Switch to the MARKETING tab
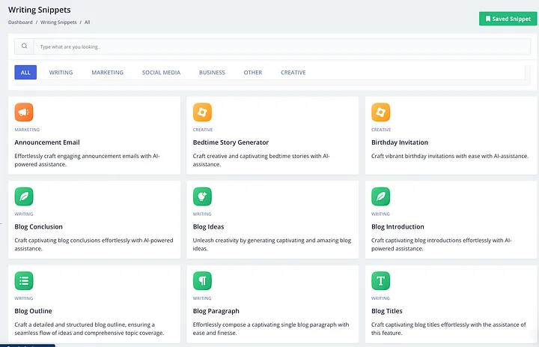The height and width of the screenshot is (347, 539). pos(107,72)
